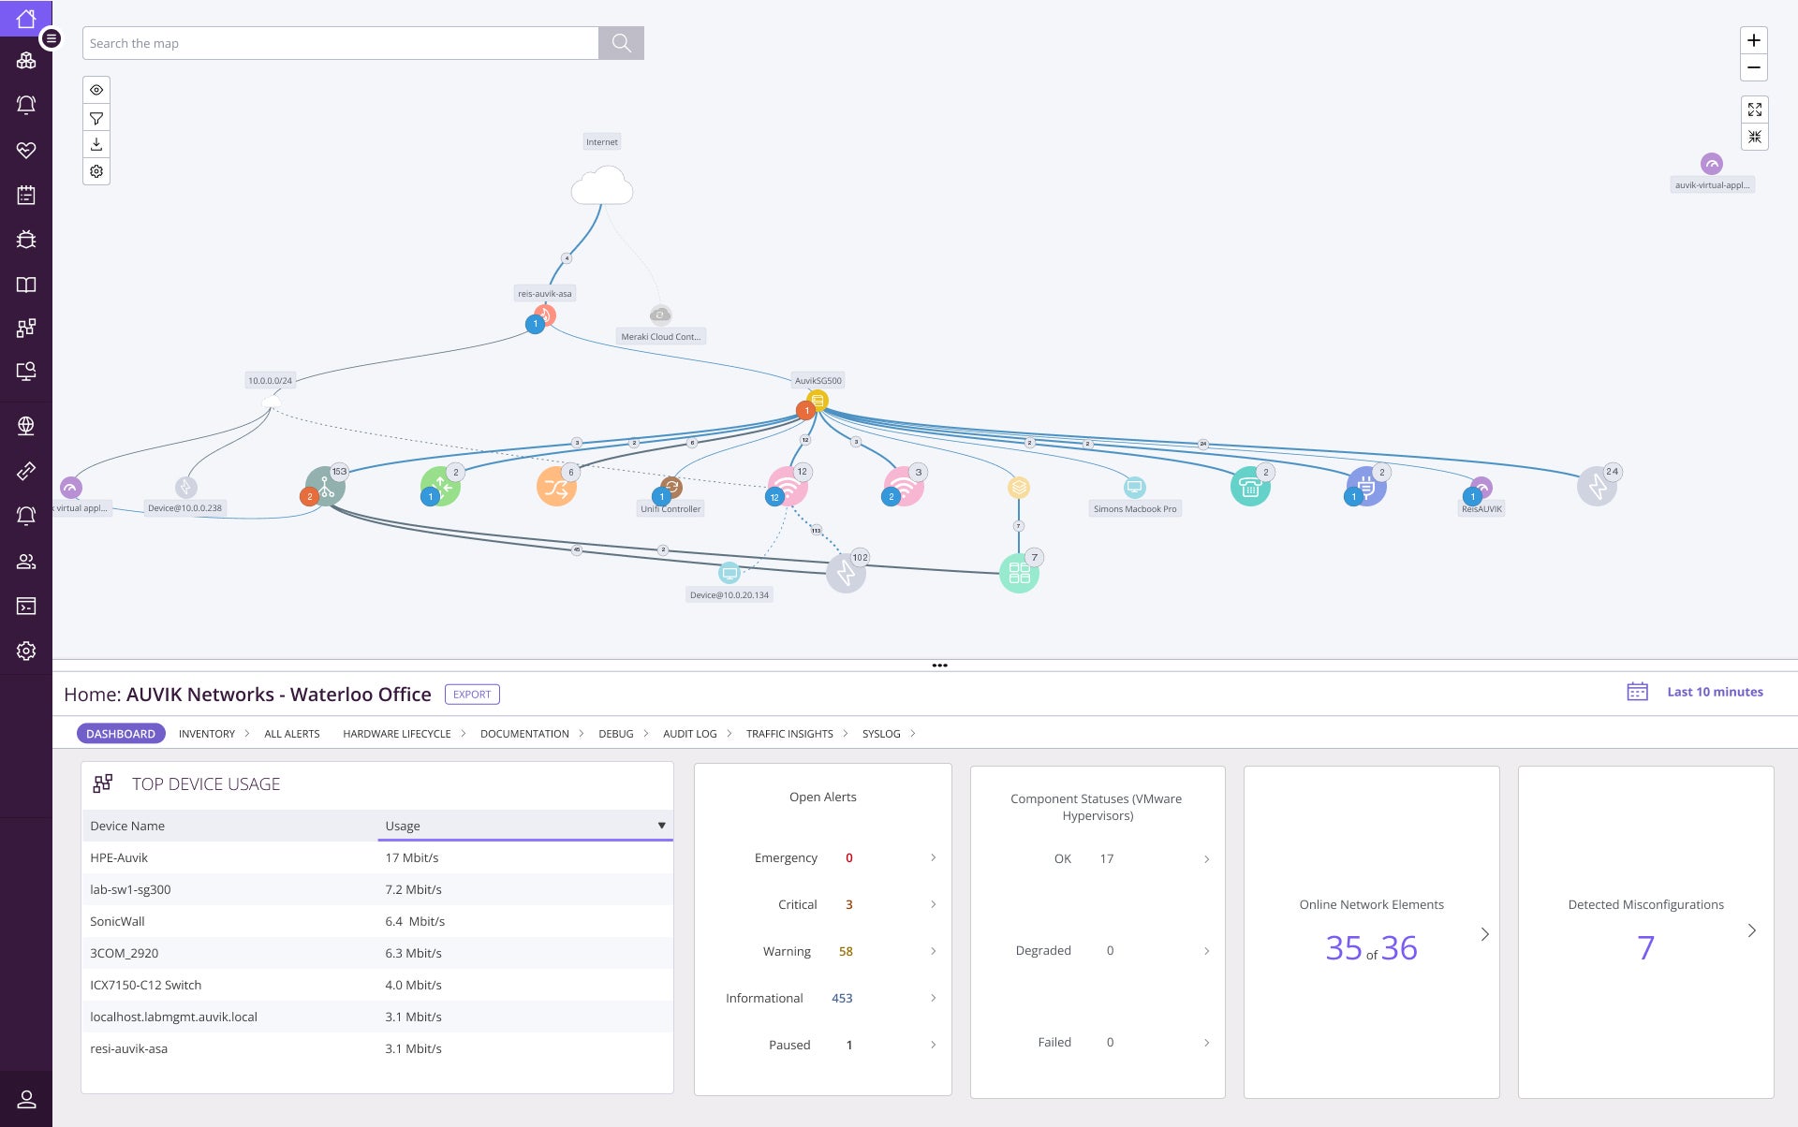Switch to the DOCUMENTATION tab

click(x=524, y=734)
